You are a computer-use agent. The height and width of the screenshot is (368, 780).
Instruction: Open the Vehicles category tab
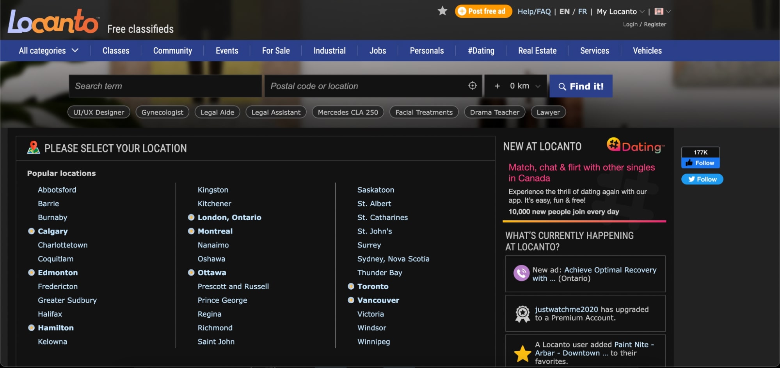[x=647, y=51]
